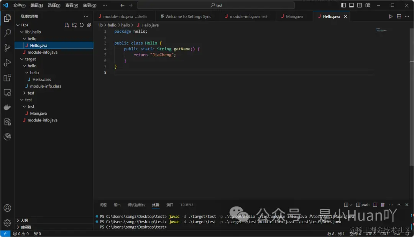Open editor more actions ellipsis
The height and width of the screenshot is (237, 414).
coord(407,17)
